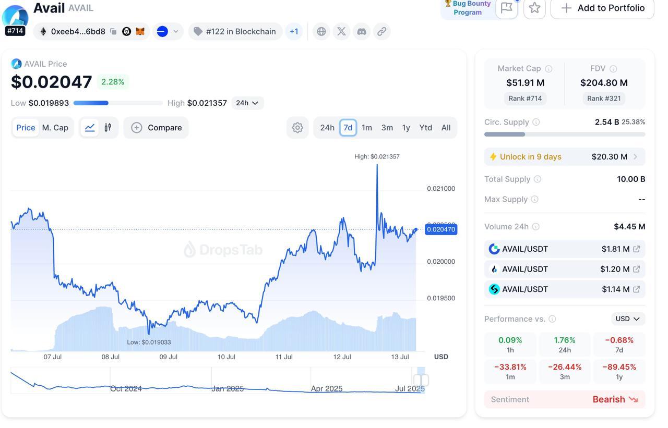Click the info icon beside Circ. Supply

[536, 122]
